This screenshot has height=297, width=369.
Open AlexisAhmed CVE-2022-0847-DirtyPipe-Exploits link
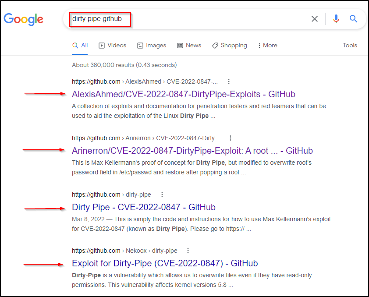[183, 94]
